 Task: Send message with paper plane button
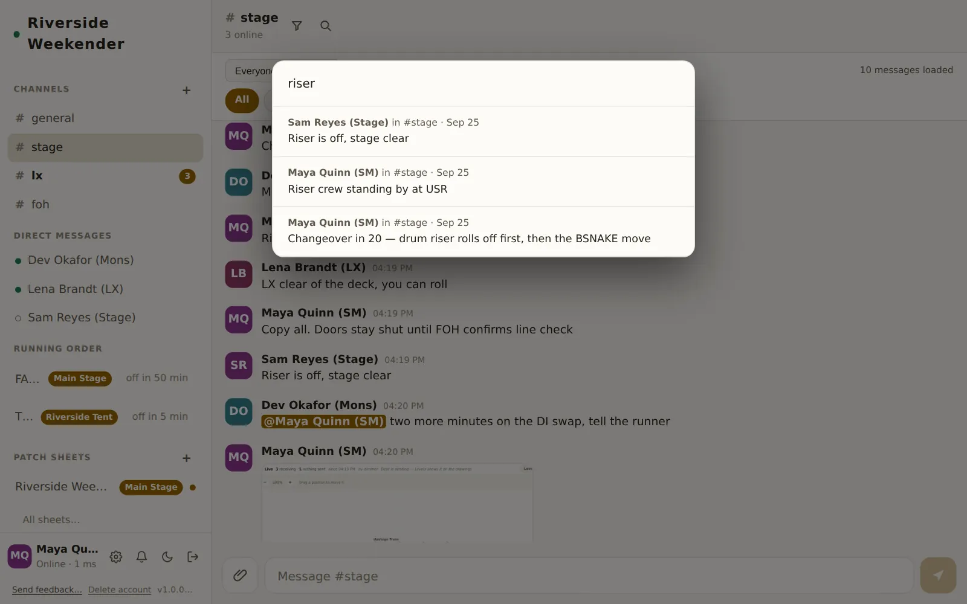coord(938,575)
